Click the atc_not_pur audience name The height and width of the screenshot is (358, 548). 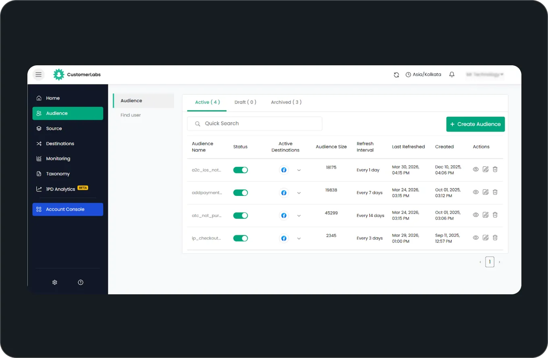[207, 216]
